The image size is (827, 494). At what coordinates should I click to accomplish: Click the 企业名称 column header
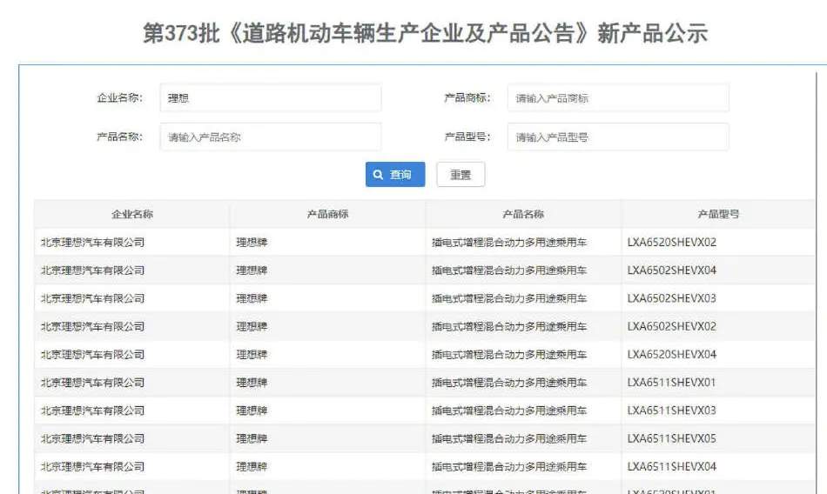coord(131,214)
